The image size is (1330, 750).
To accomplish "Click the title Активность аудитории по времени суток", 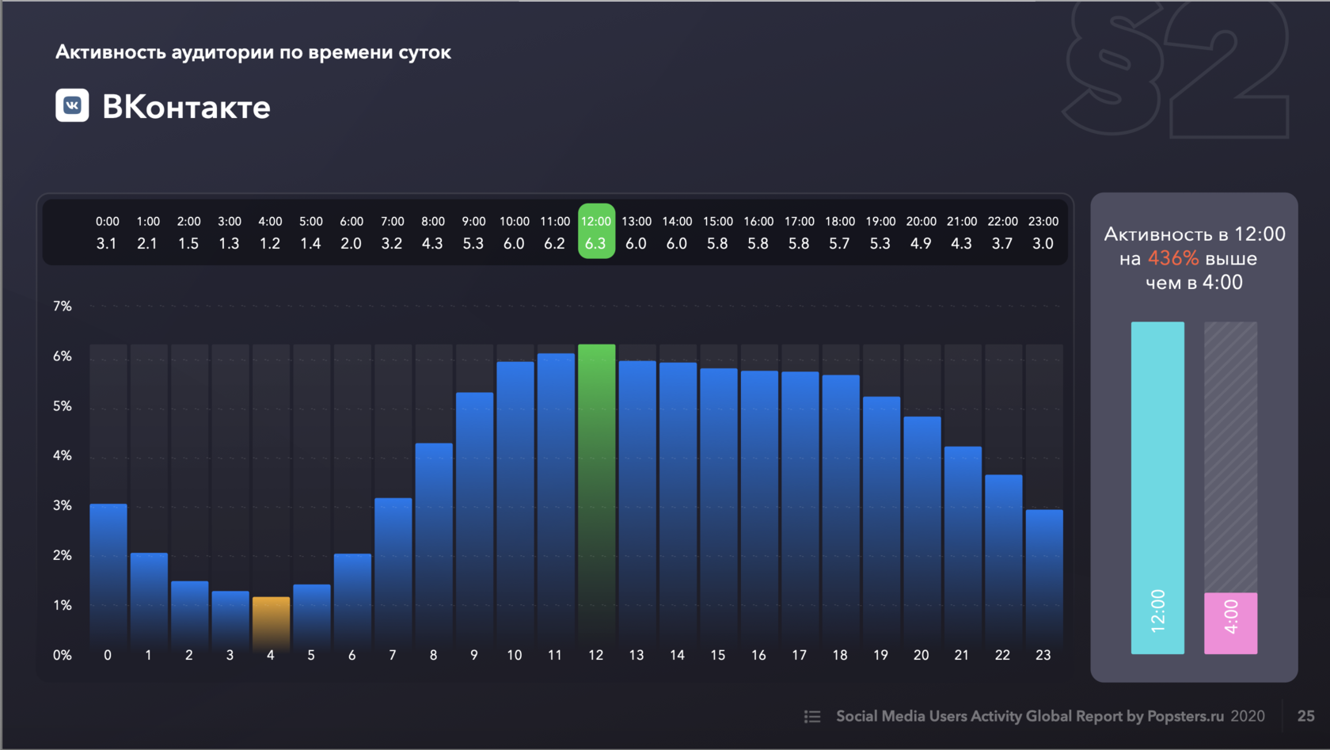I will click(253, 52).
